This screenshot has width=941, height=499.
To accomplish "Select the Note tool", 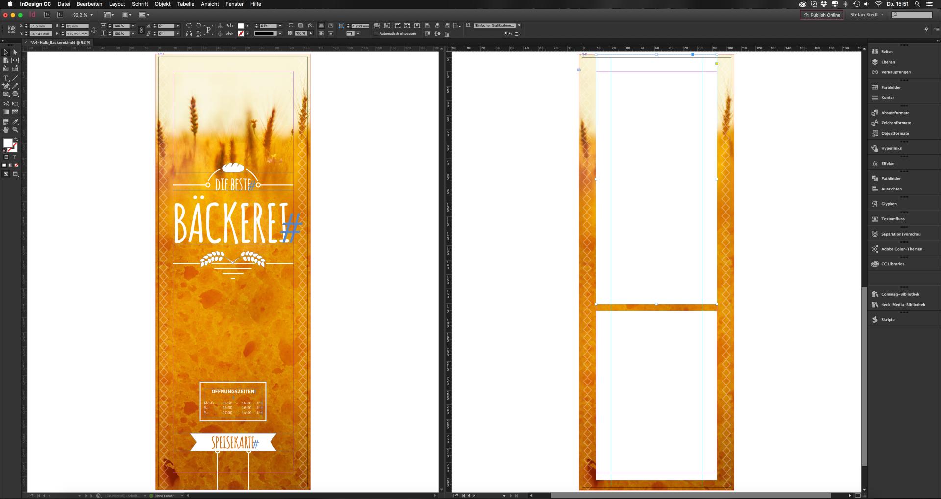I will point(6,122).
